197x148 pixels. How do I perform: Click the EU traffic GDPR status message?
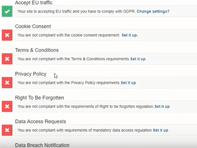[x=76, y=11]
